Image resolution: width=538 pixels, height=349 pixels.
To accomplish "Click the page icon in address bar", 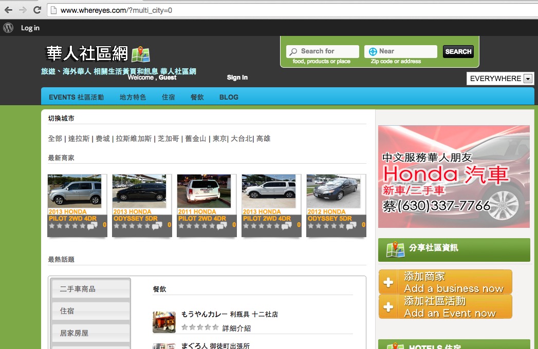I will pos(53,10).
